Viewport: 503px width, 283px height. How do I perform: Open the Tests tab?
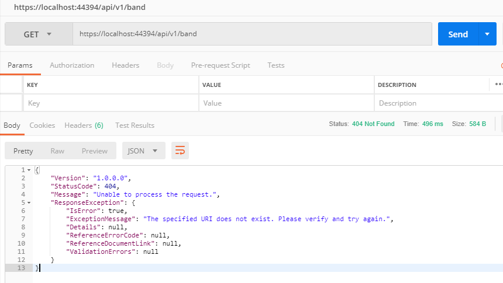[276, 65]
